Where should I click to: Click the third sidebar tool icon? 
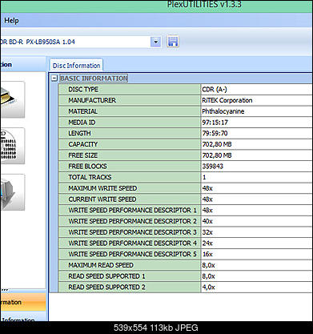[12, 192]
